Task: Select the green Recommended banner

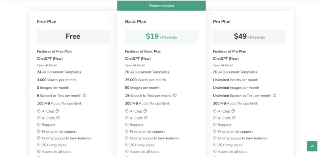Action: (161, 6)
